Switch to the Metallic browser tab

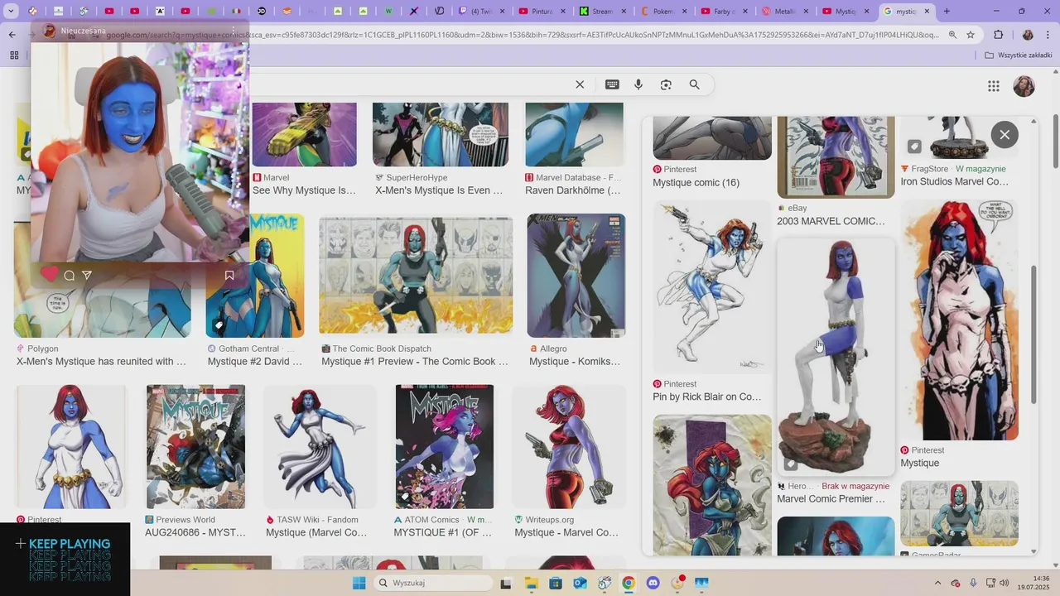coord(784,12)
